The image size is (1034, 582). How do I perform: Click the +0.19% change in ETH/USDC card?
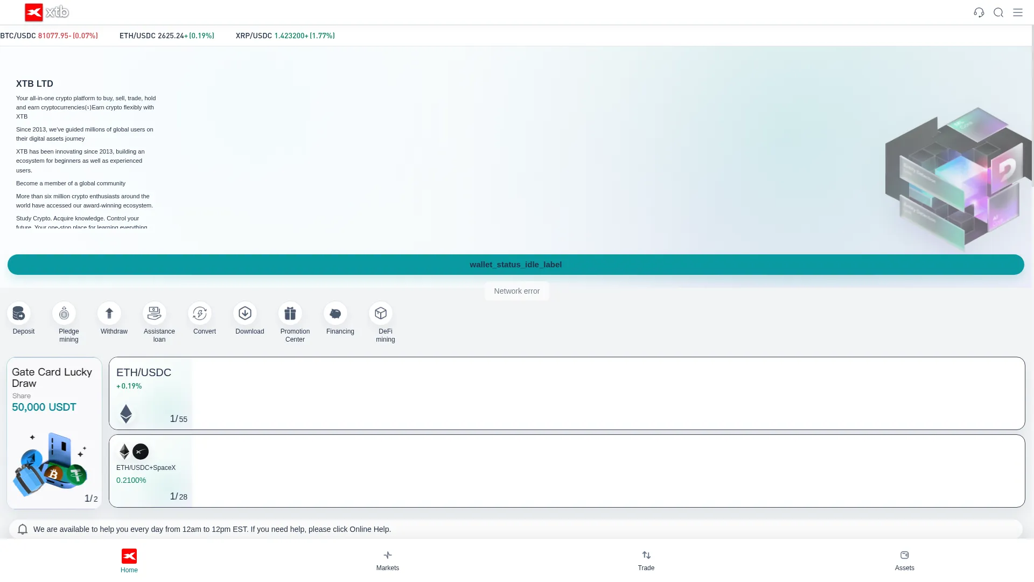129,386
